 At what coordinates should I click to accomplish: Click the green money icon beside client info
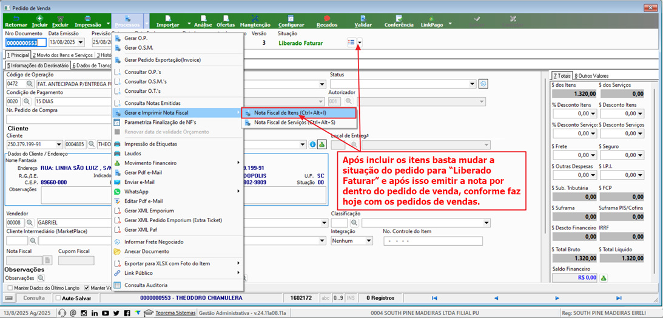point(321,144)
